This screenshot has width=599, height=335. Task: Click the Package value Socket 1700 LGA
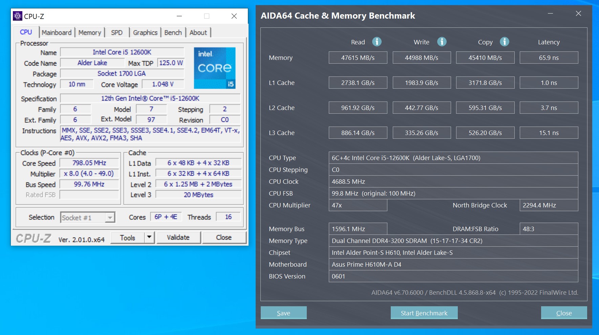[x=122, y=73]
